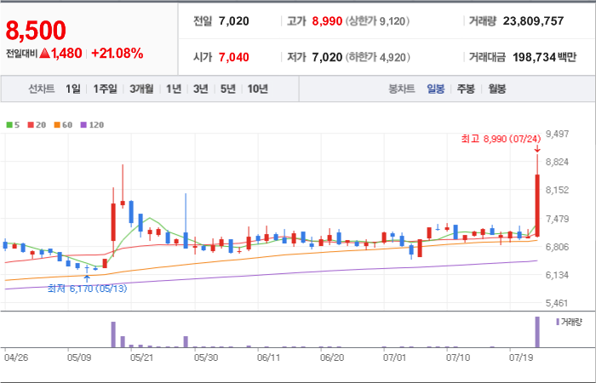Click the 07/19 date axis label

[x=521, y=357]
